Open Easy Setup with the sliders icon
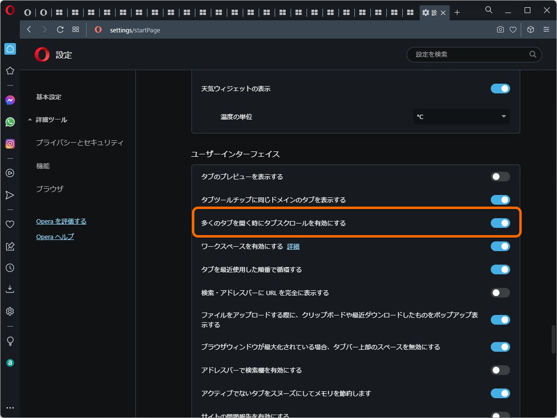The image size is (557, 418). click(546, 30)
